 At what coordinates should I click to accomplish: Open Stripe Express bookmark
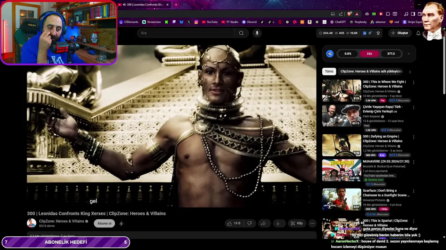(413, 22)
